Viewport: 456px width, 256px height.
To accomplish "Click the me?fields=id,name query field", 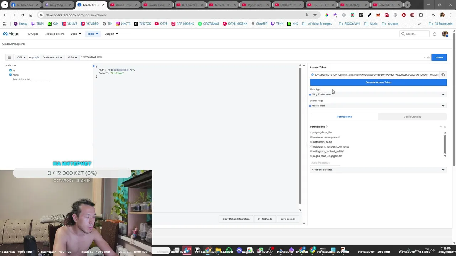I will tap(251, 57).
